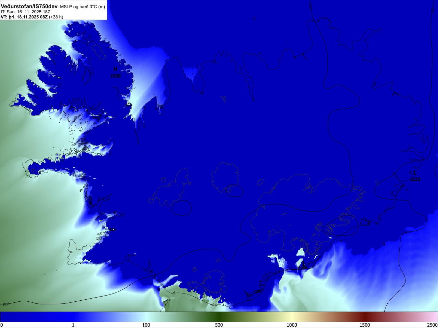This screenshot has width=438, height=328.
Task: Click the 'H' high pressure marker
Action: (115, 69)
